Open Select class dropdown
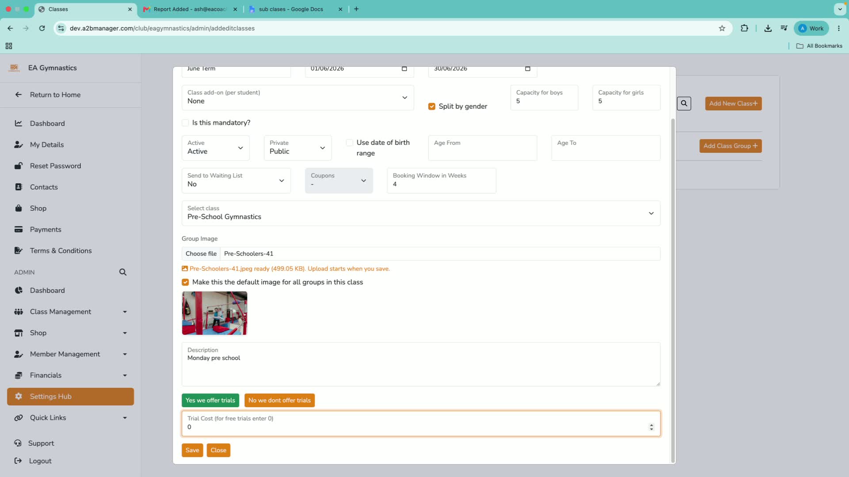Image resolution: width=849 pixels, height=477 pixels. [x=421, y=213]
